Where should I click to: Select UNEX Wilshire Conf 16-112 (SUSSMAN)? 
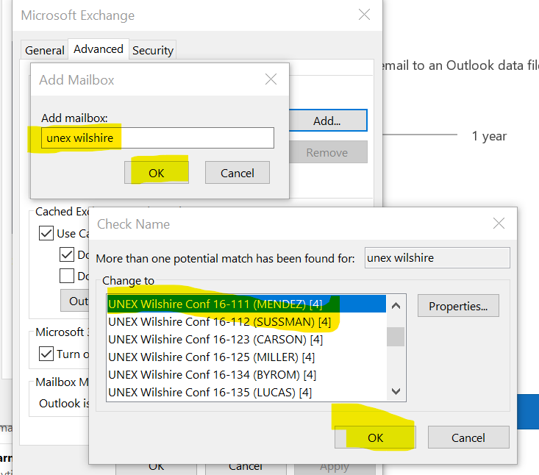click(219, 321)
